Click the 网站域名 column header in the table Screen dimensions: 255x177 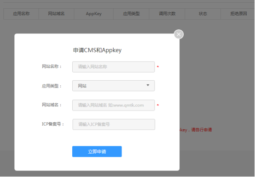(x=56, y=14)
